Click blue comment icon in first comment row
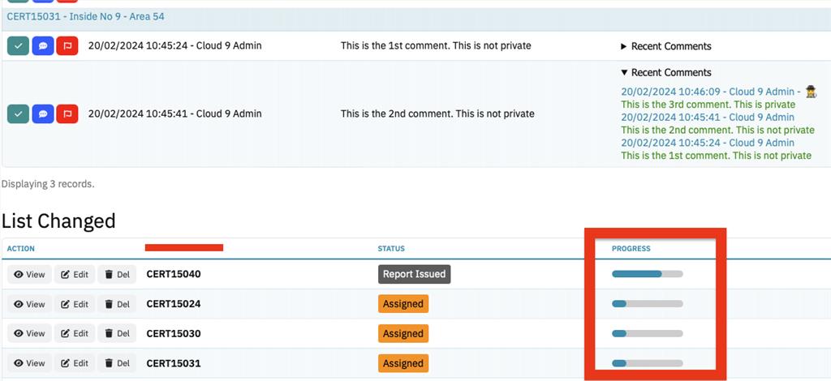Image resolution: width=831 pixels, height=381 pixels. (42, 46)
